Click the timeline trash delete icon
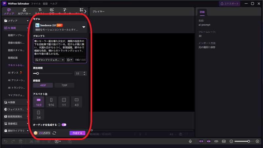The height and width of the screenshot is (148, 263). click(20, 141)
